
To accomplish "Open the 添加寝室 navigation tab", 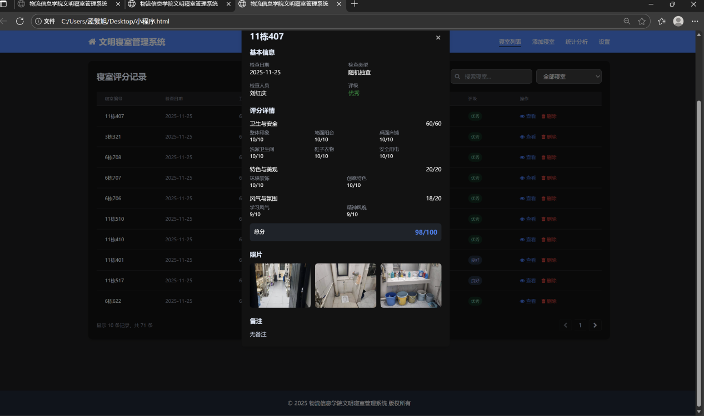I will click(x=543, y=42).
